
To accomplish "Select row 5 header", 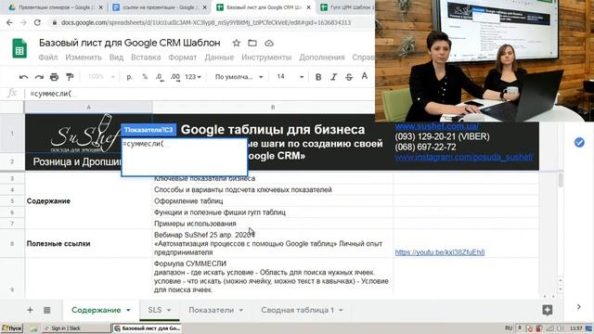I will (x=12, y=201).
